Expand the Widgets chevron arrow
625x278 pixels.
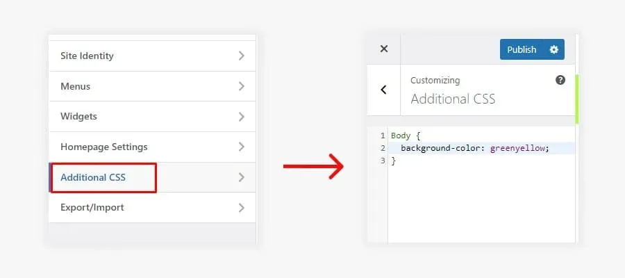[x=241, y=117]
